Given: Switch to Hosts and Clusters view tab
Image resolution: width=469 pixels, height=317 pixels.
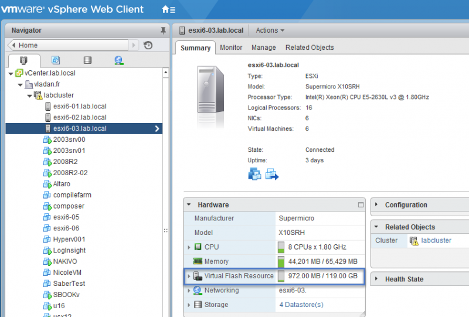Looking at the screenshot, I should point(23,60).
